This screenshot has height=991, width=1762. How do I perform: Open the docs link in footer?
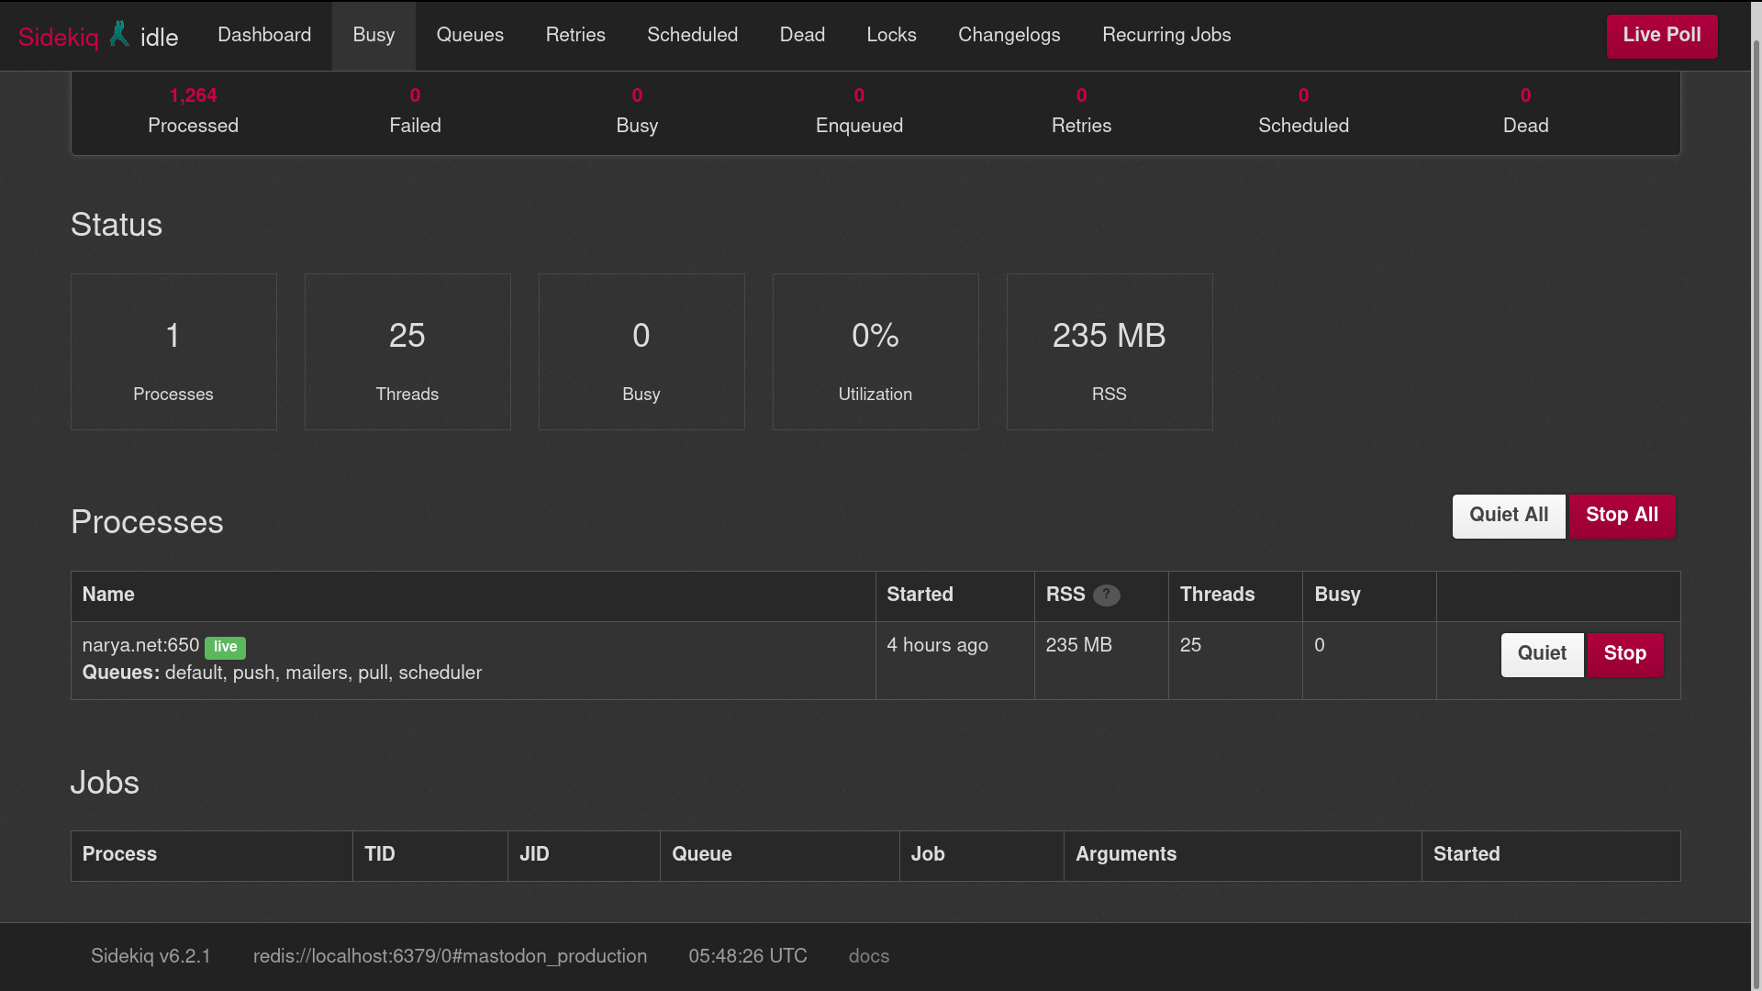(x=868, y=956)
